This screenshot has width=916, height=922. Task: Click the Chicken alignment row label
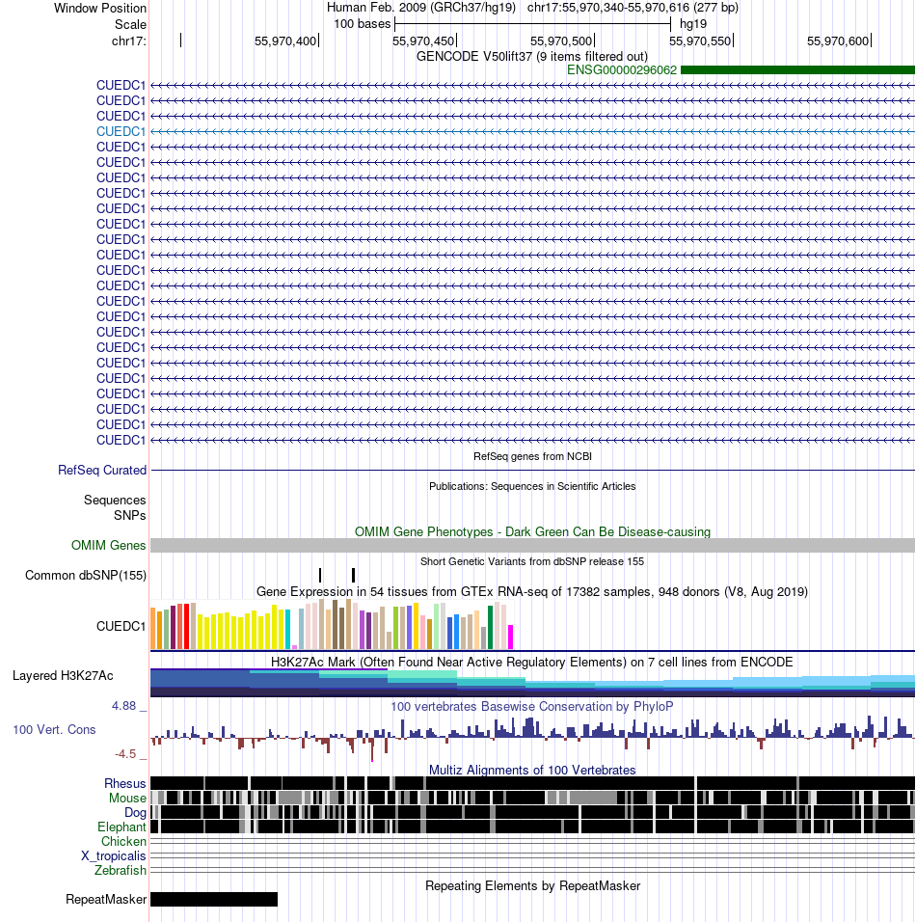tap(123, 841)
